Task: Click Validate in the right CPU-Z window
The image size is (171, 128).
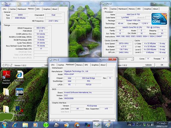Action: point(148,65)
